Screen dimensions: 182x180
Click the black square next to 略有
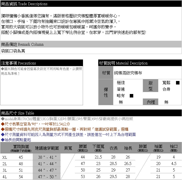131,95
